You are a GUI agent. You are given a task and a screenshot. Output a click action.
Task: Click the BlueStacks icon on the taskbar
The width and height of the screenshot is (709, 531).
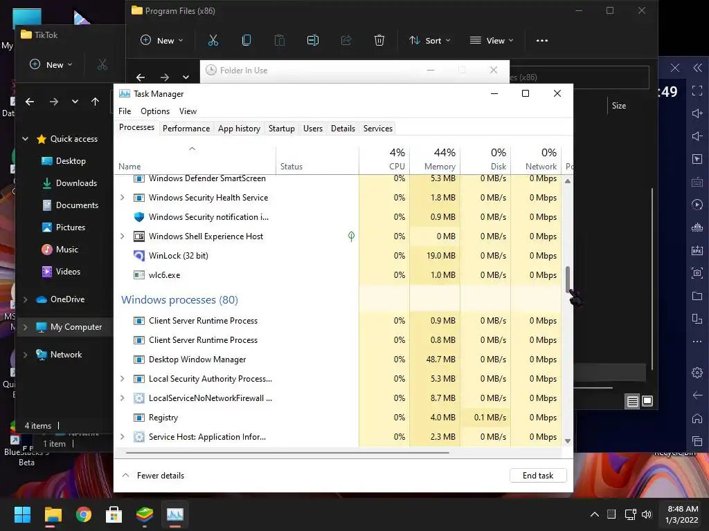(145, 514)
